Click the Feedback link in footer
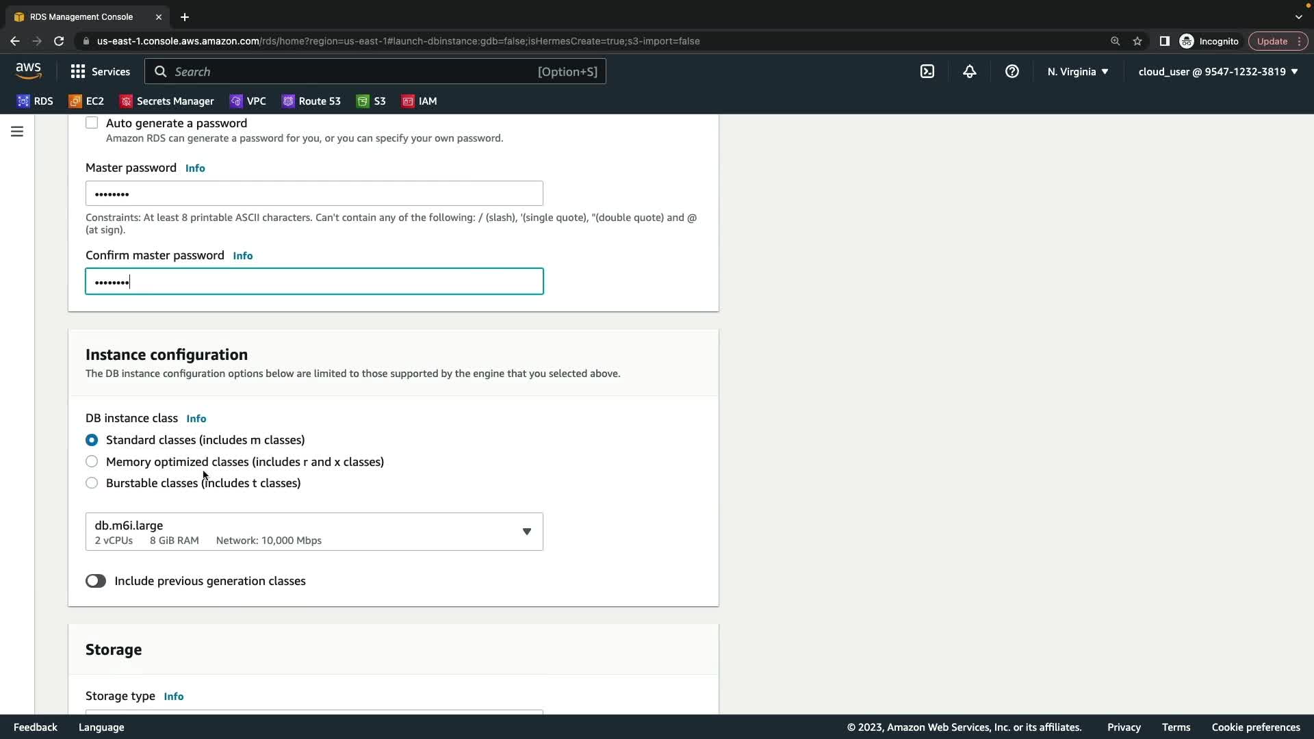The image size is (1314, 739). [36, 727]
